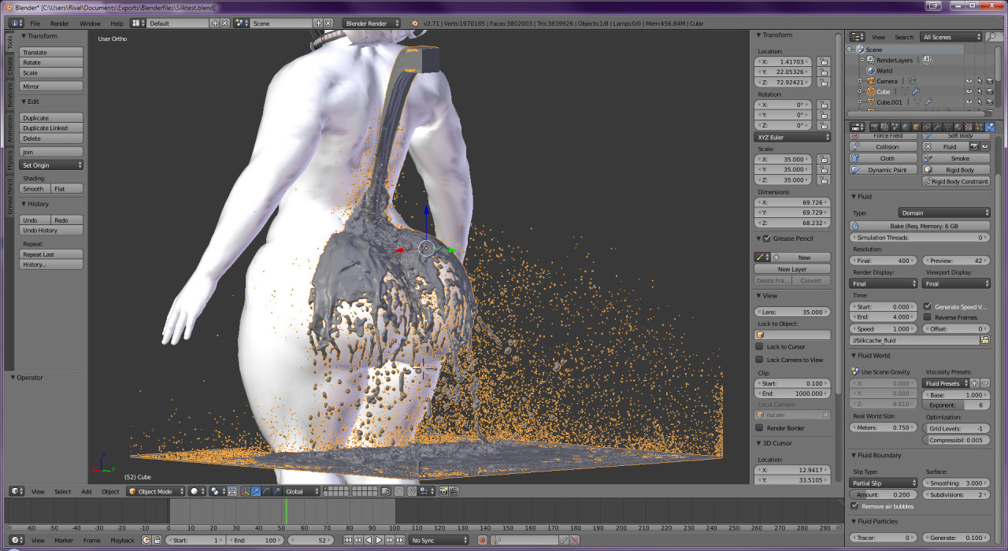Open the Modifiers wrench properties tab

(x=937, y=127)
